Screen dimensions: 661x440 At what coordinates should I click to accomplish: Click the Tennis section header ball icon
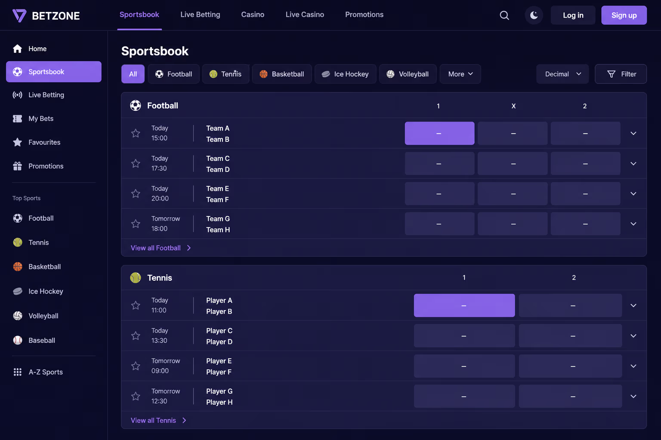136,278
